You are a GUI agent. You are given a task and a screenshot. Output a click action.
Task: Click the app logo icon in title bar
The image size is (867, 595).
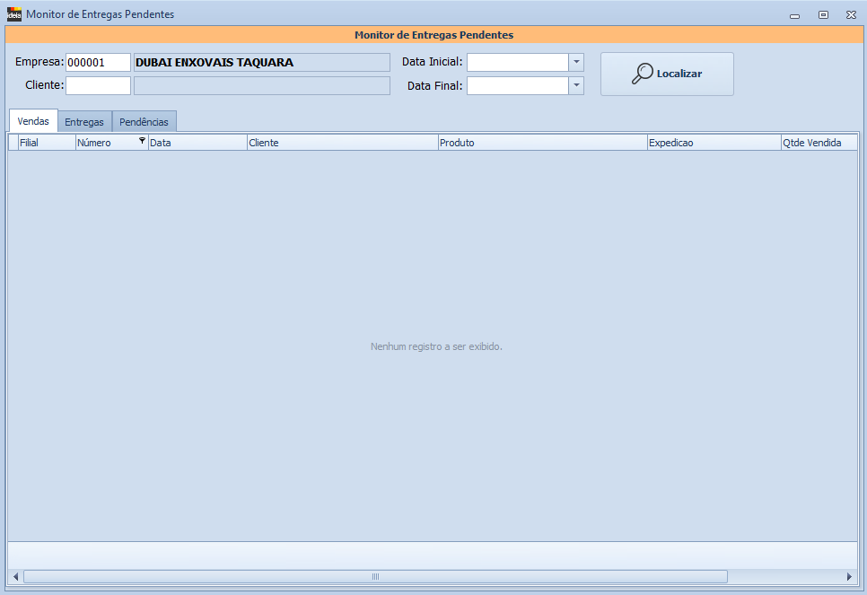13,14
